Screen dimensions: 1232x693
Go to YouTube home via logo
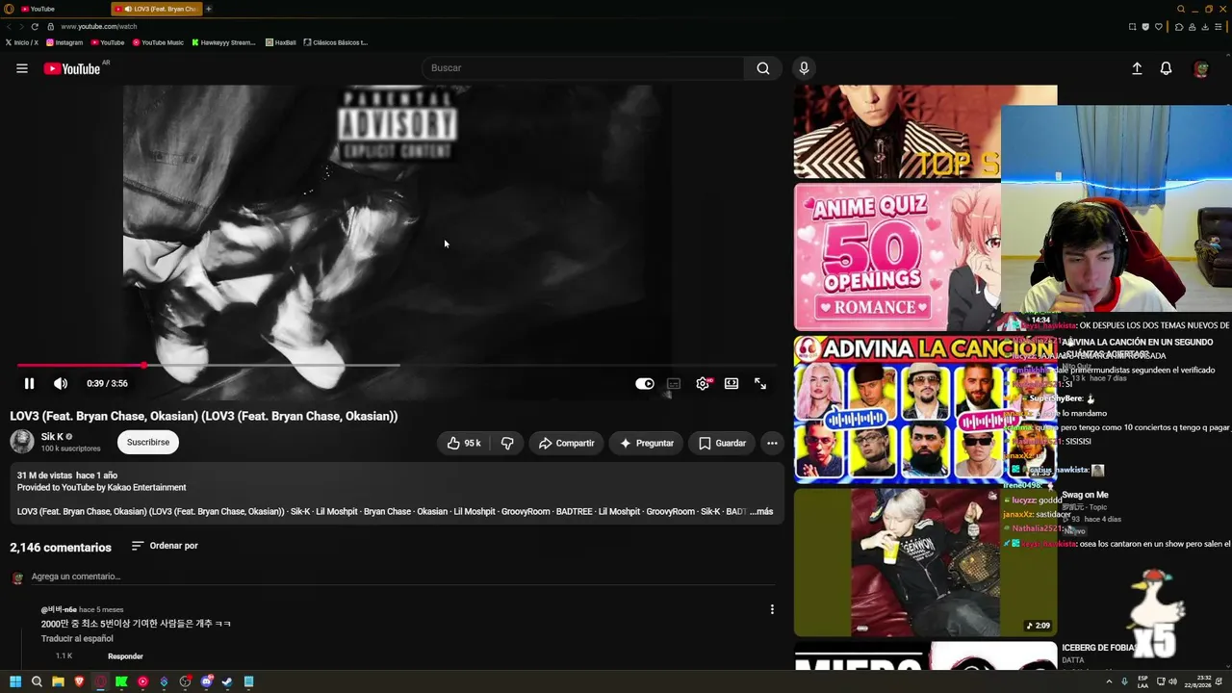tap(72, 68)
